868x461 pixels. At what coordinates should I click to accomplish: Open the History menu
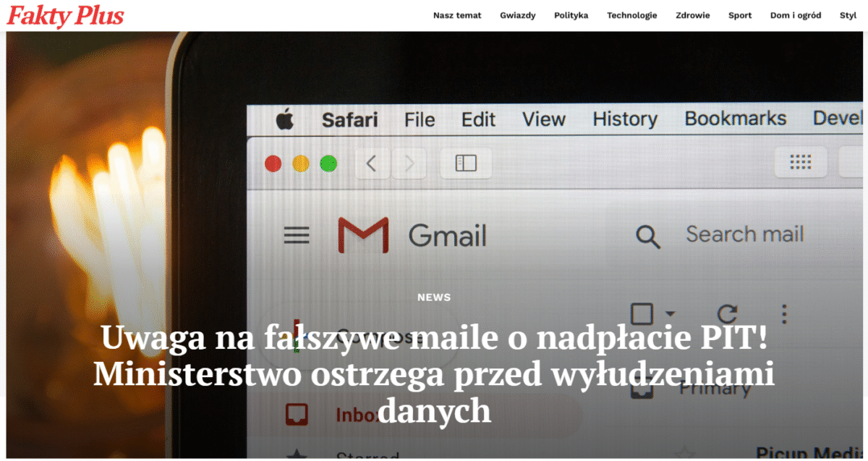point(624,119)
